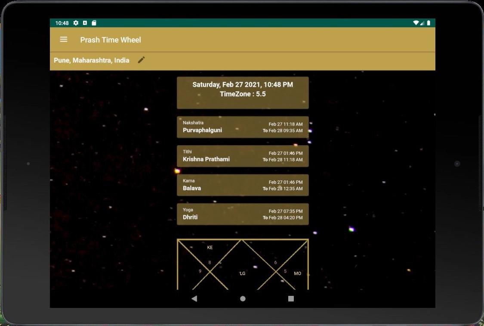This screenshot has width=484, height=326.
Task: Tap the Nakshatra start time Feb 27 11:18 AM
Action: [x=286, y=124]
